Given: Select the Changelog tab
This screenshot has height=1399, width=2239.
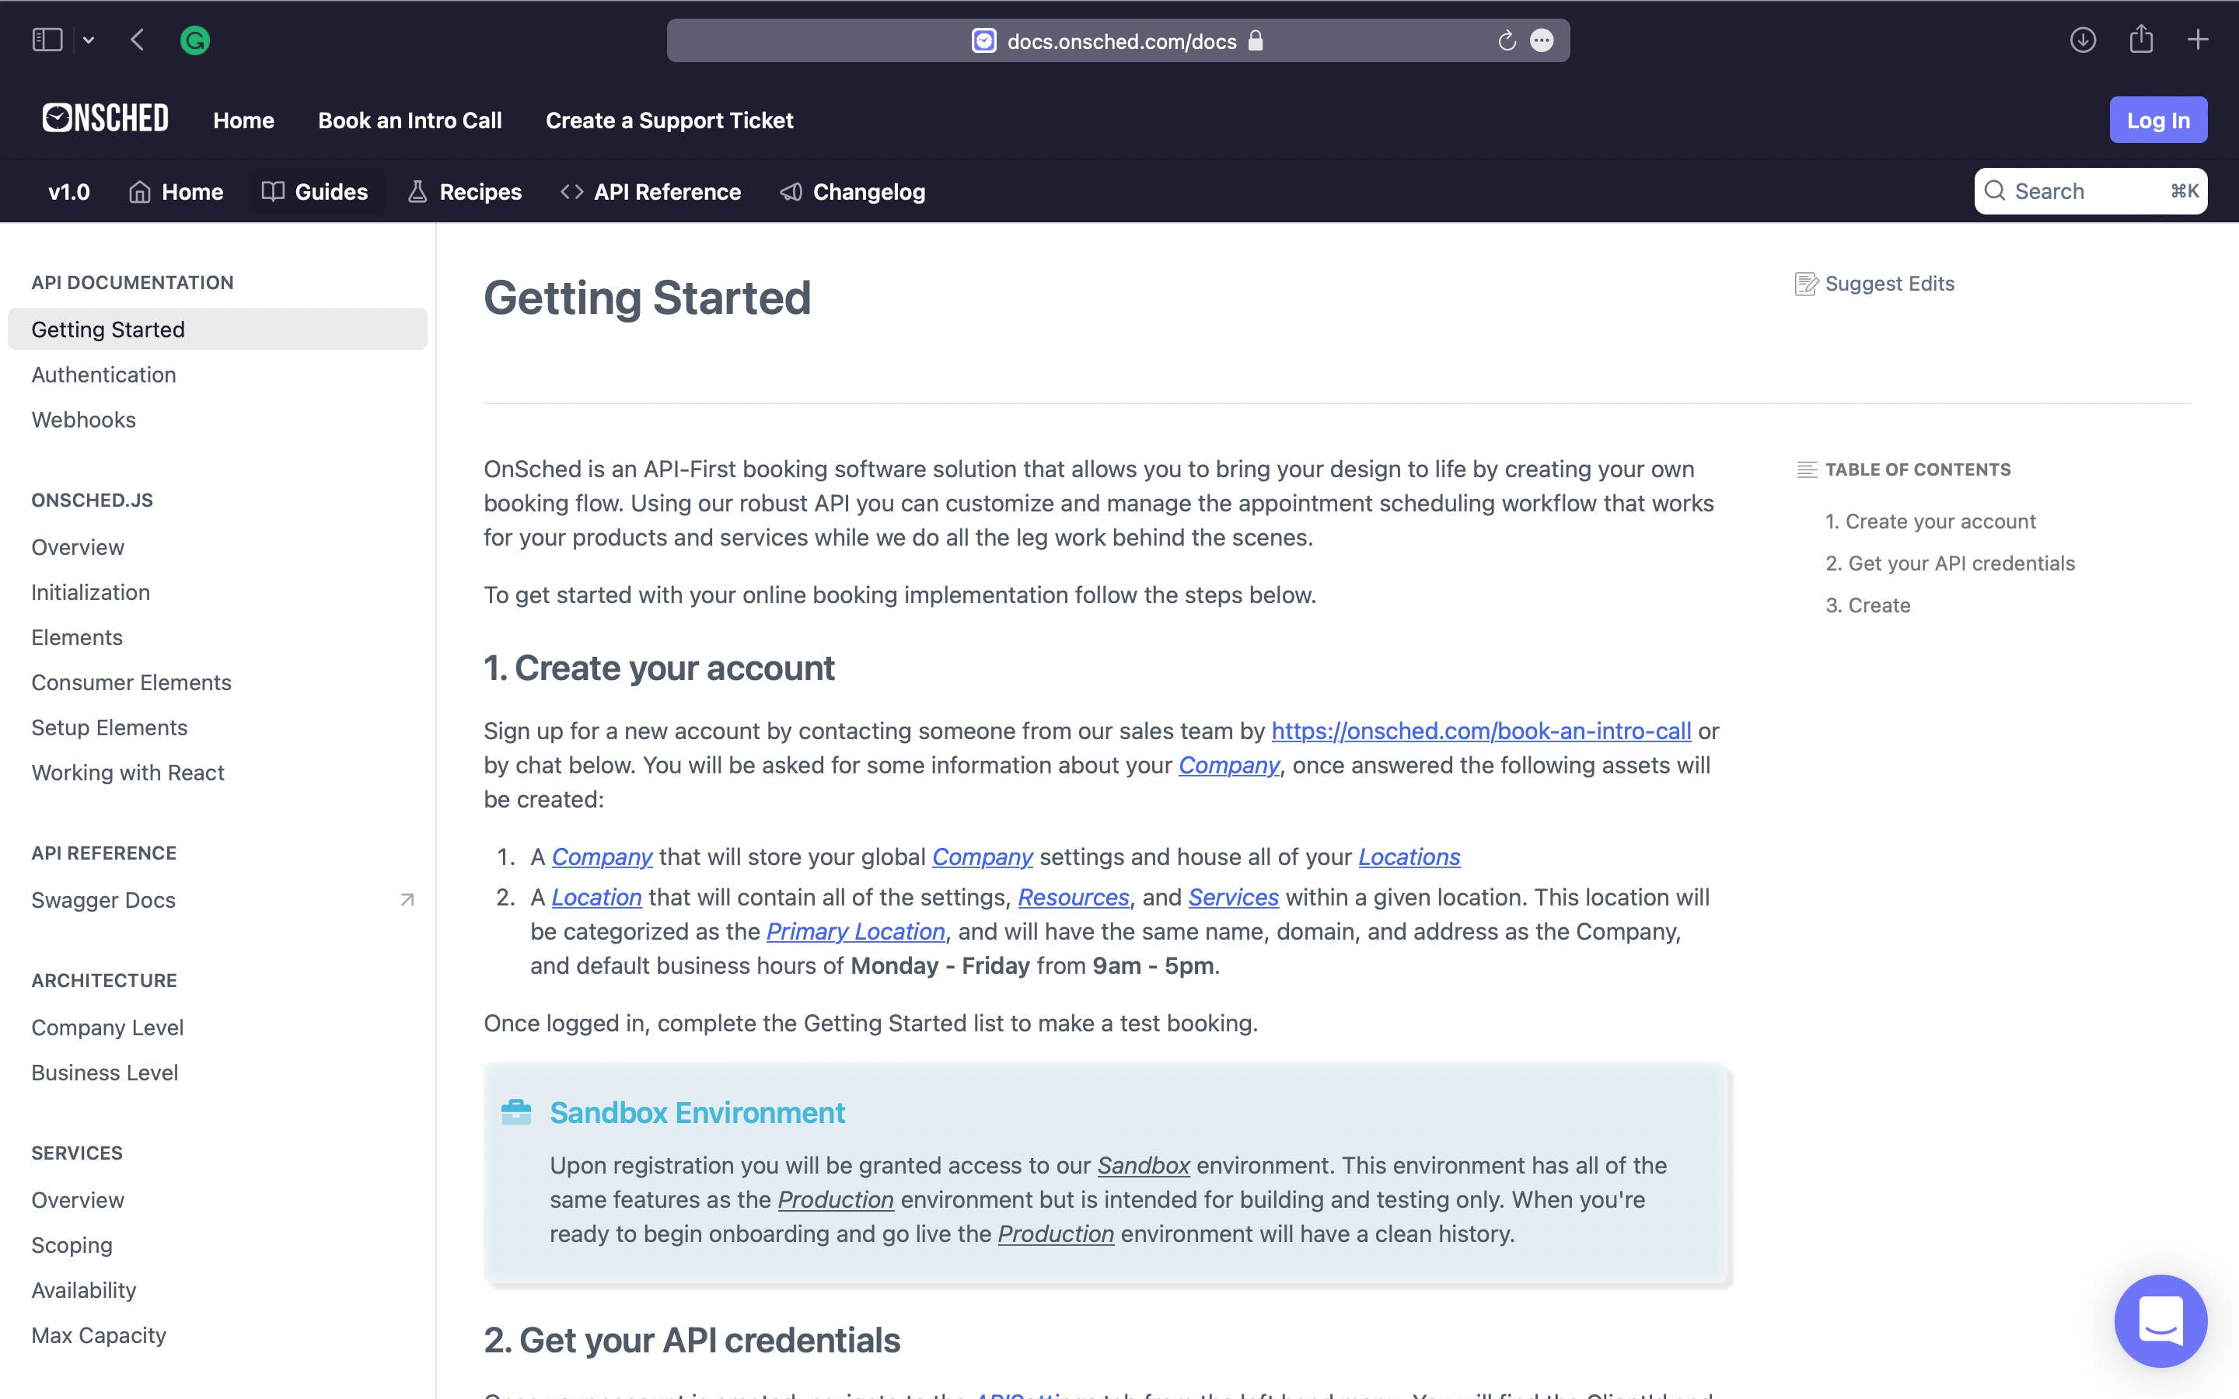Looking at the screenshot, I should tap(852, 191).
